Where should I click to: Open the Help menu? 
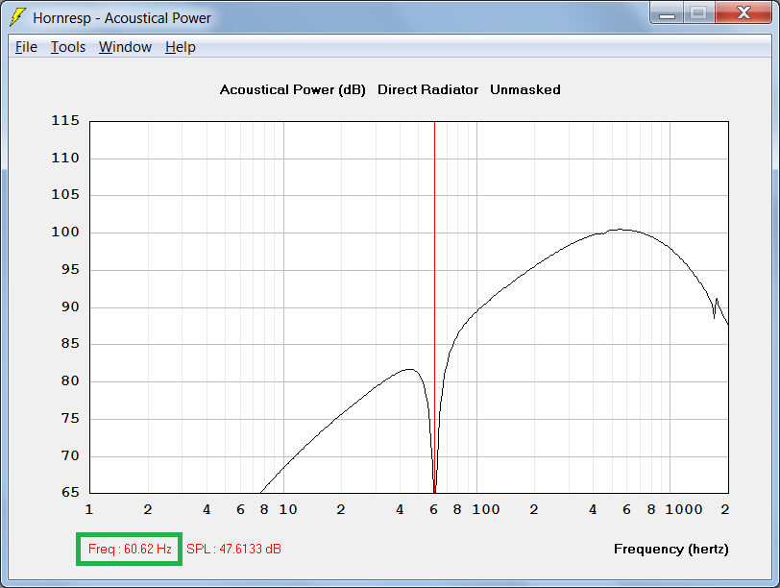click(180, 47)
